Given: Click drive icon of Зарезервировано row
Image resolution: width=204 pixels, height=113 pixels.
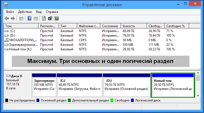Looking at the screenshot, I should pyautogui.click(x=6, y=45).
